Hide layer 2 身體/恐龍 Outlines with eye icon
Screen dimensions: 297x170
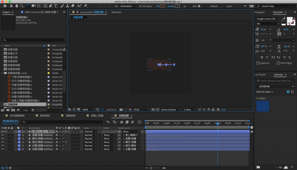pos(3,135)
